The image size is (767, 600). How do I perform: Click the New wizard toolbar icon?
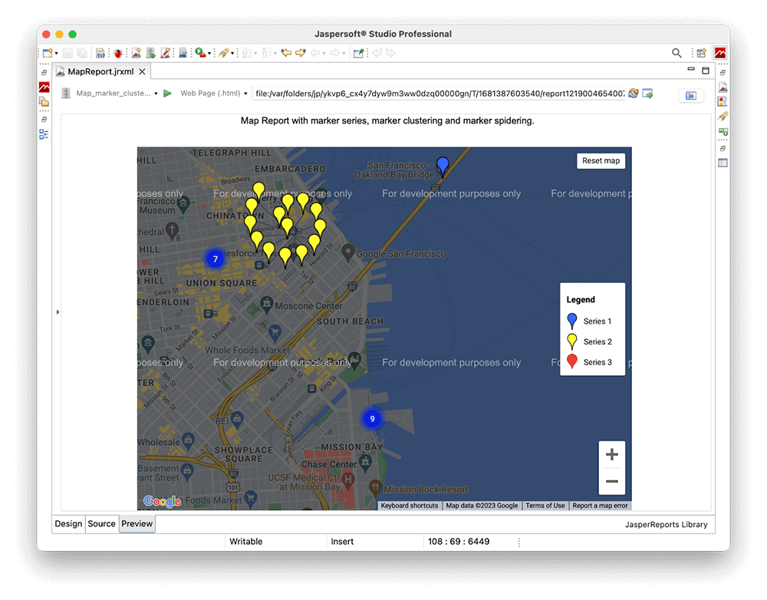point(48,53)
